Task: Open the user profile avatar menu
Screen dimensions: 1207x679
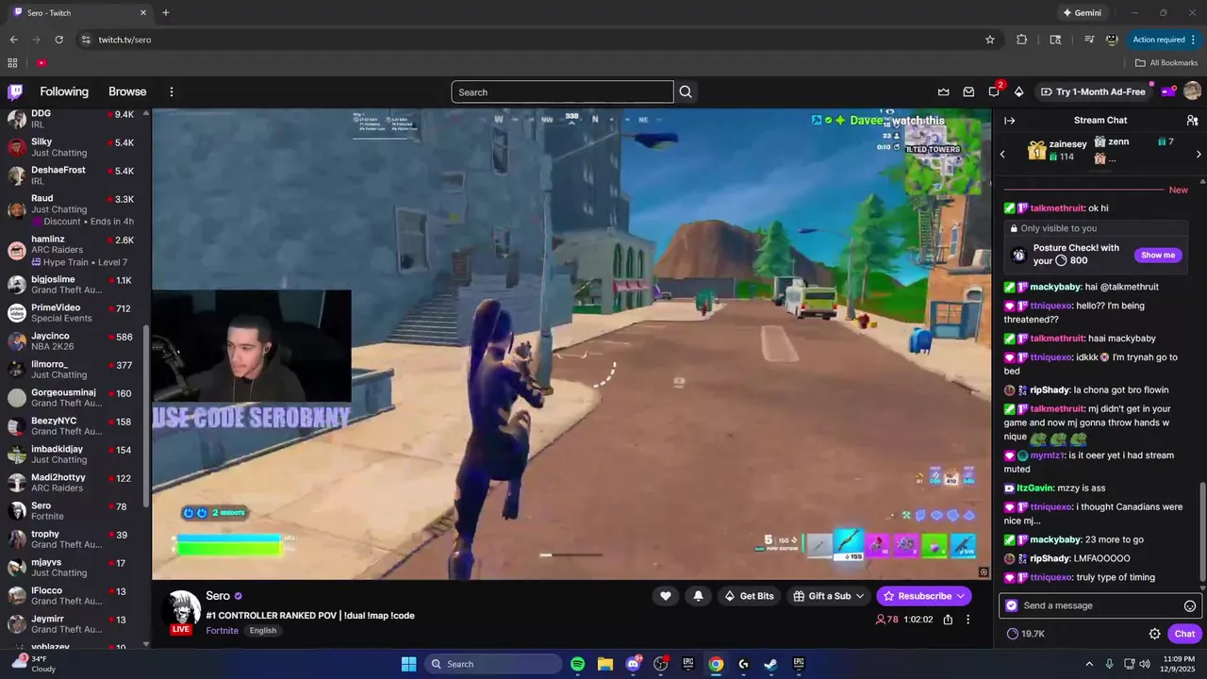Action: pos(1192,91)
